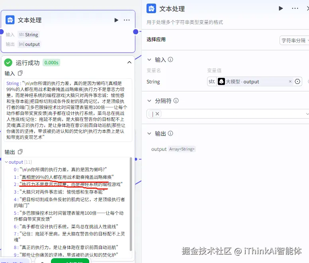The image size is (309, 263).
Task: Click the green 运行成功 check icon
Action: point(8,63)
